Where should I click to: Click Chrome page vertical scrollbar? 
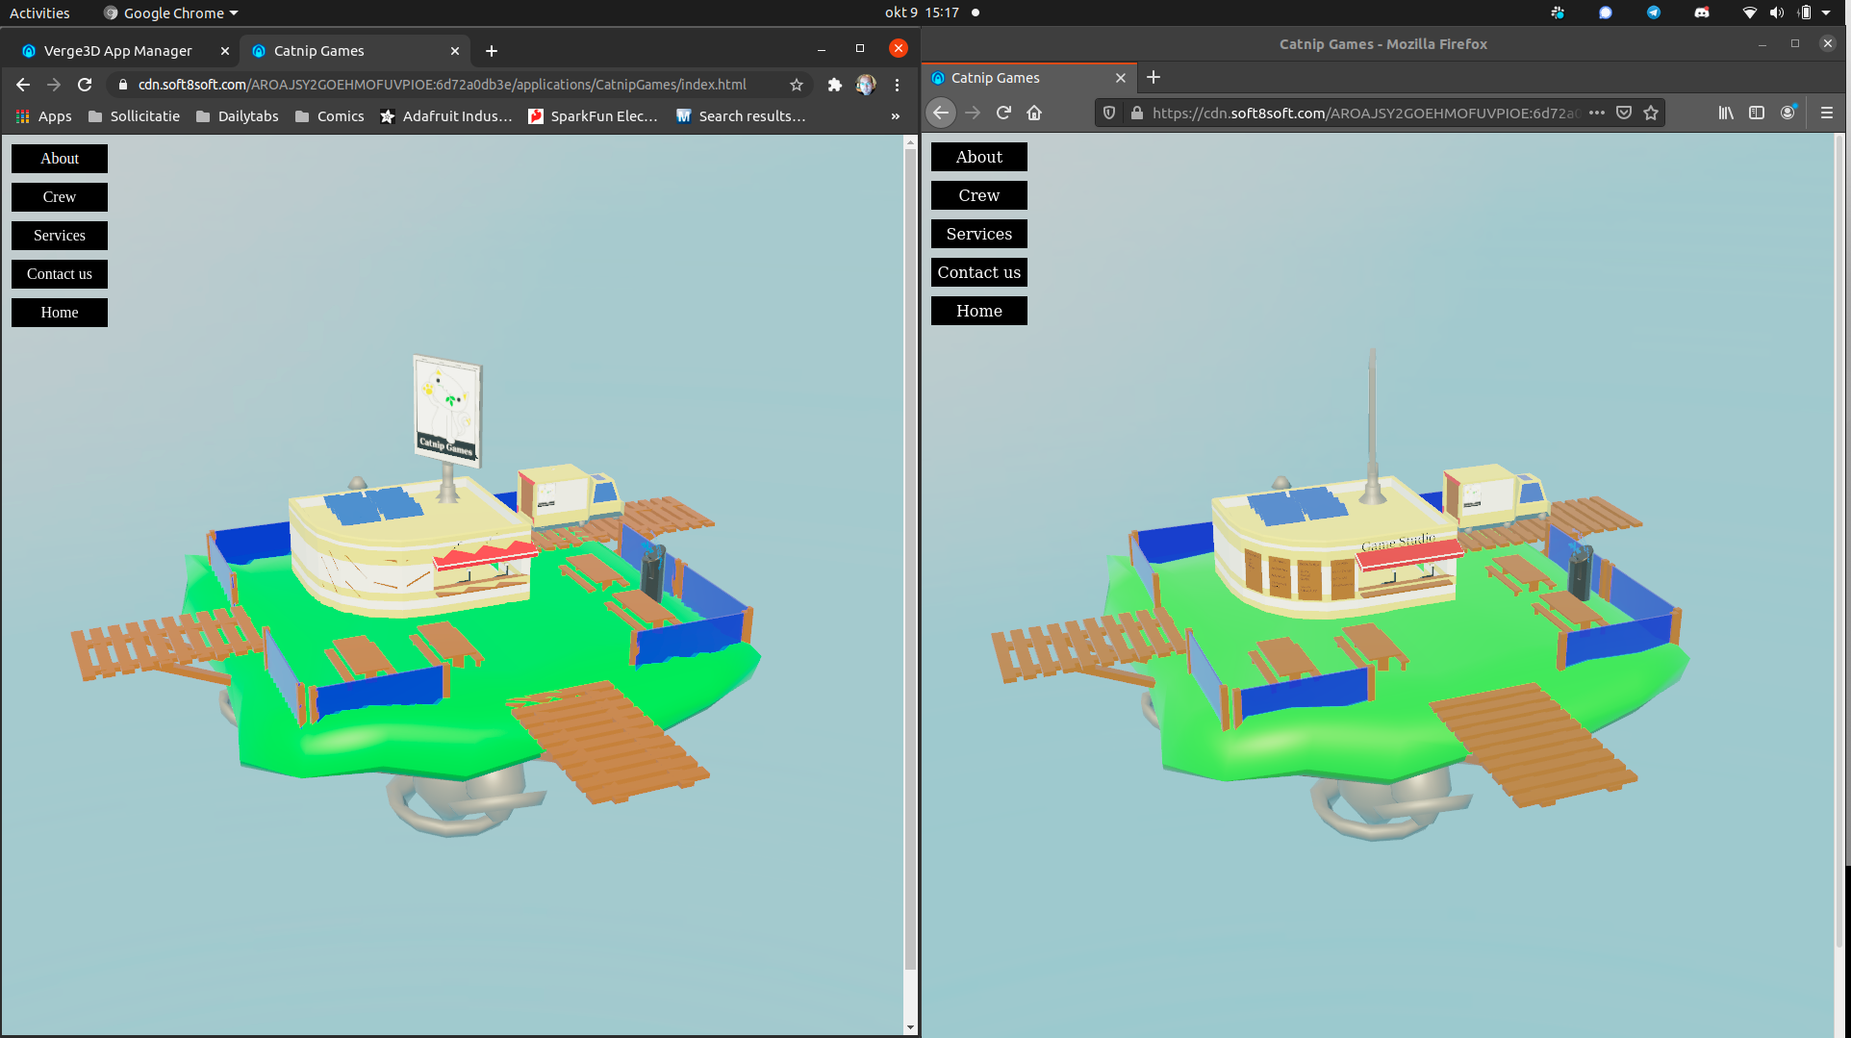coord(910,558)
